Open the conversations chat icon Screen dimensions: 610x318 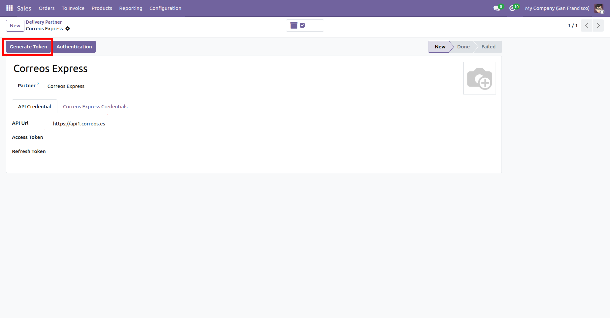pos(497,8)
